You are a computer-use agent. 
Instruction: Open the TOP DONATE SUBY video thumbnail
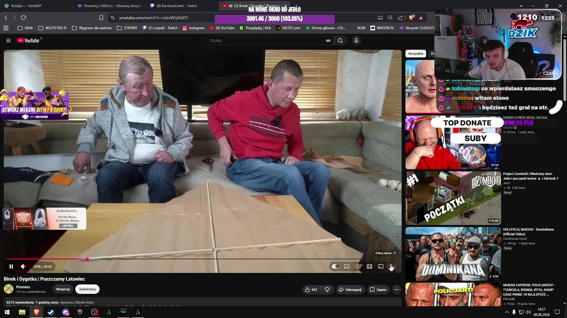coord(453,142)
